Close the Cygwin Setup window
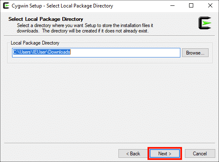Screen dimensions: 219x162 [x=210, y=5]
